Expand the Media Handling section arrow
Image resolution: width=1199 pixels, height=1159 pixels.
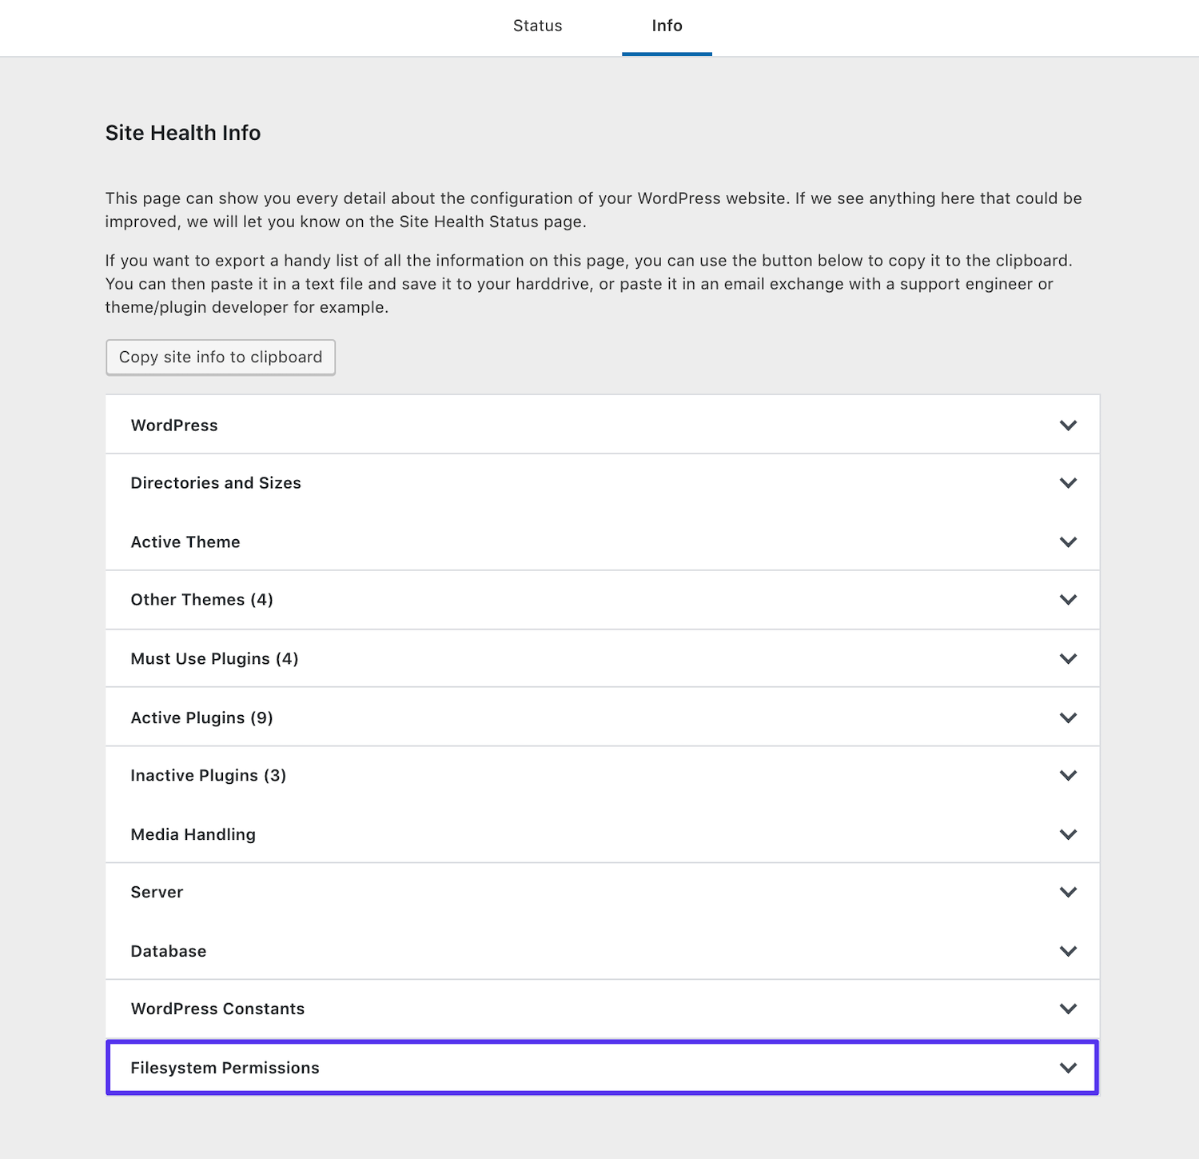1067,834
